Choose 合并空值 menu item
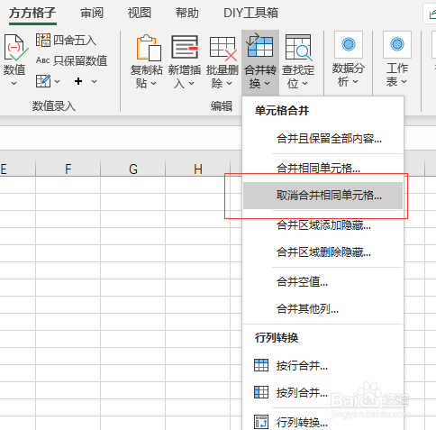Image resolution: width=436 pixels, height=430 pixels. [322, 282]
